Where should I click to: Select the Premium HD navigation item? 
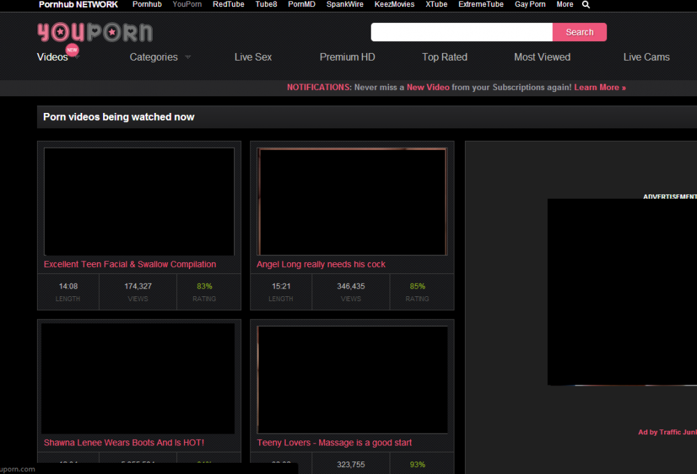[347, 57]
